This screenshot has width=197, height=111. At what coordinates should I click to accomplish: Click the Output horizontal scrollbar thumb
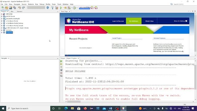74,101
